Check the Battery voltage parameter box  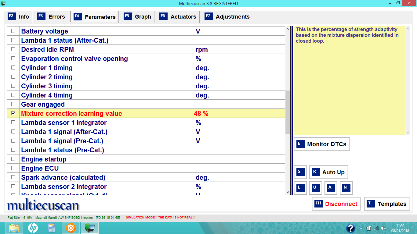click(x=13, y=31)
